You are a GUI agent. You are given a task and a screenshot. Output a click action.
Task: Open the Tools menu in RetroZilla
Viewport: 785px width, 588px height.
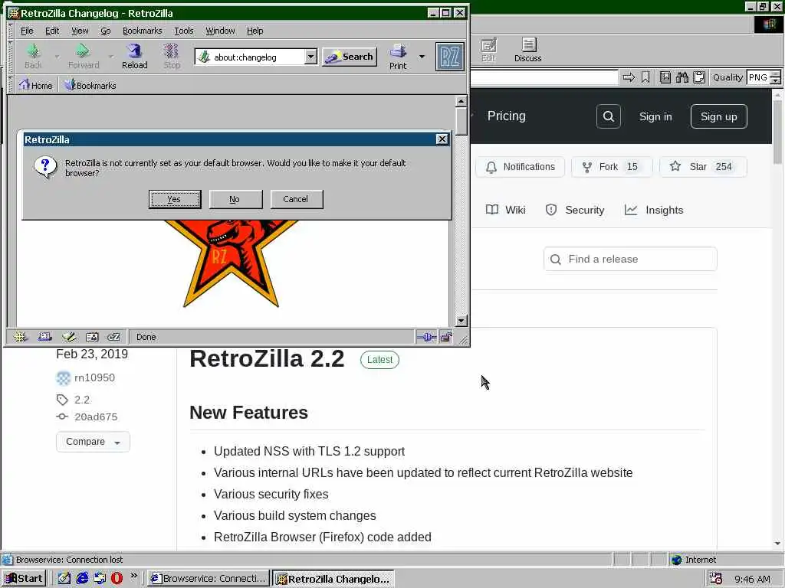[x=184, y=31]
